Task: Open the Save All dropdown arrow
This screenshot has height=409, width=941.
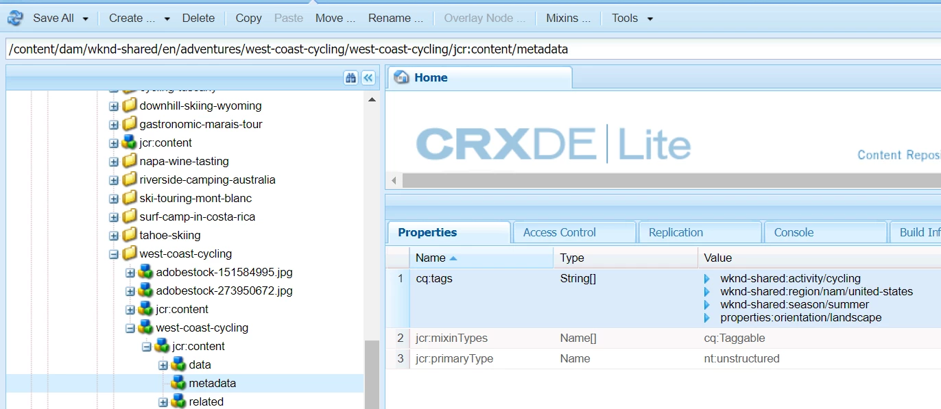Action: [86, 18]
